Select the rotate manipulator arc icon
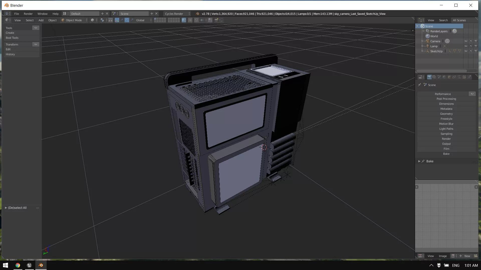Image resolution: width=481 pixels, height=270 pixels. 127,20
